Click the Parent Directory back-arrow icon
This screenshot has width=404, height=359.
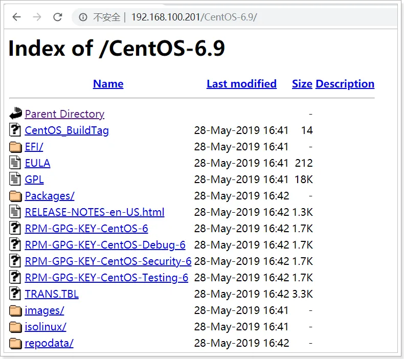pos(16,114)
